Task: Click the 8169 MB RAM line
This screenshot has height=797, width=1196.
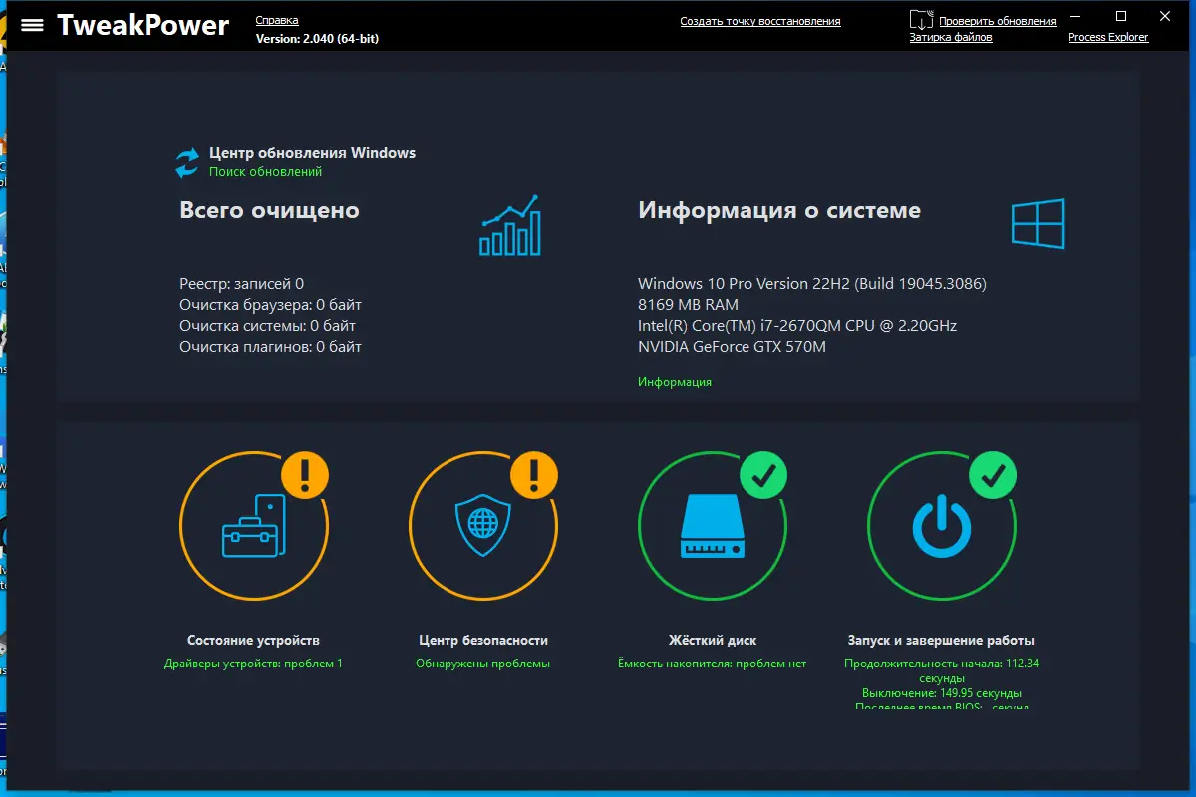Action: coord(688,305)
